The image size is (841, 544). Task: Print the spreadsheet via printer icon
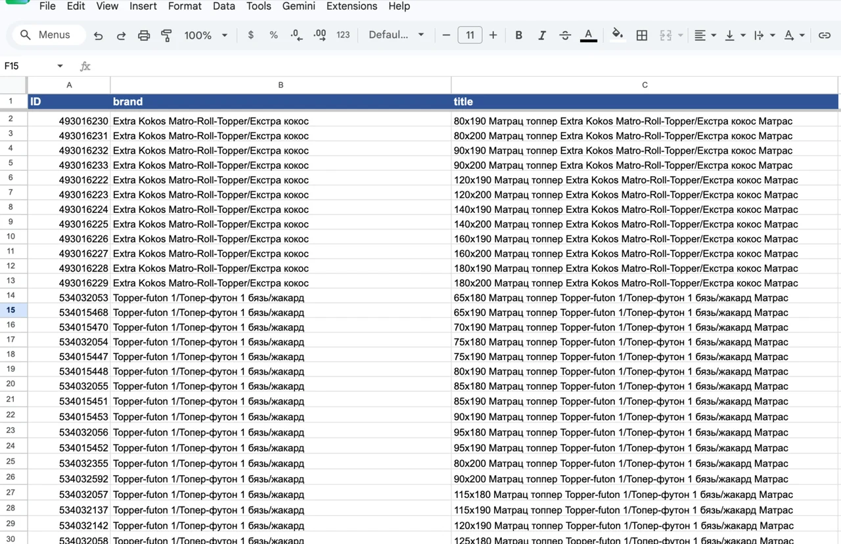point(144,35)
